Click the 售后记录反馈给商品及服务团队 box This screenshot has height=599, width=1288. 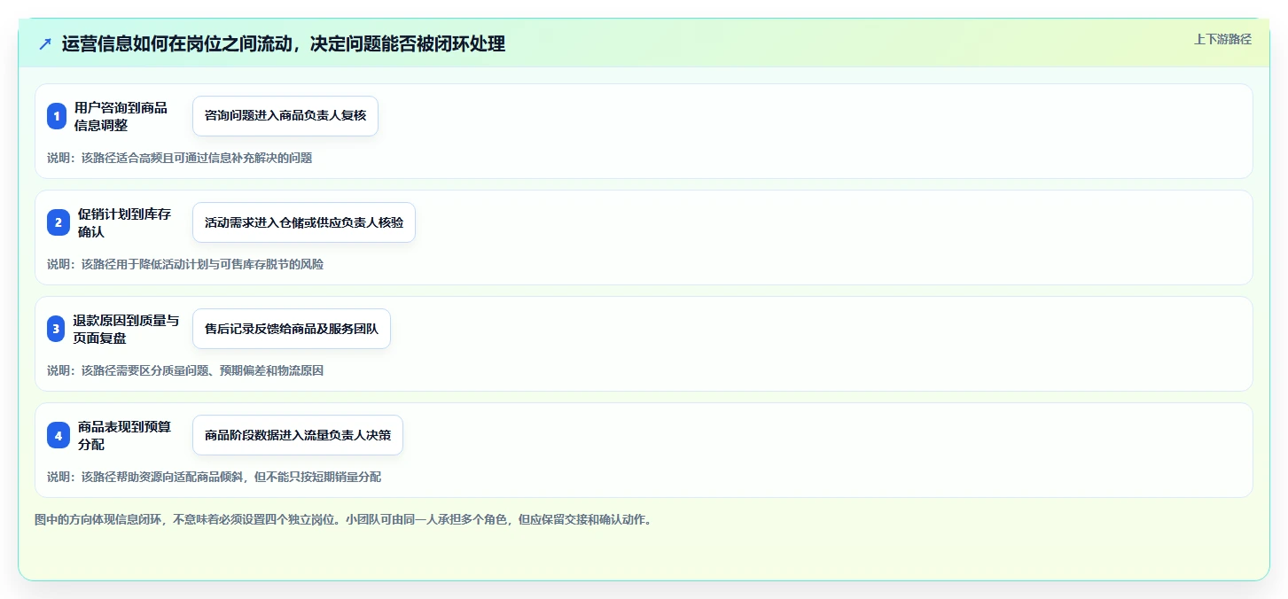292,329
